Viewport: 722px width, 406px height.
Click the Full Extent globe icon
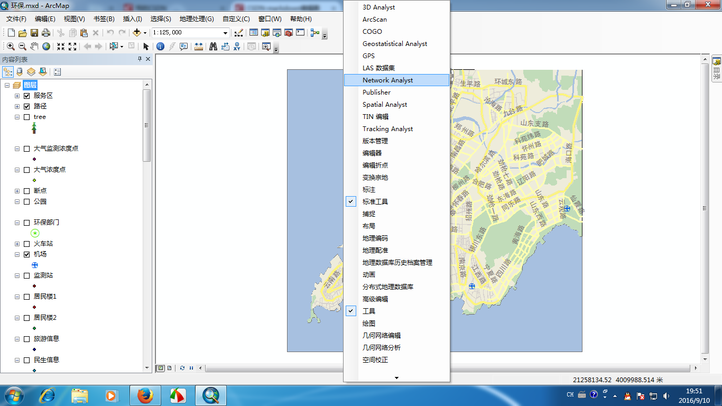coord(47,47)
